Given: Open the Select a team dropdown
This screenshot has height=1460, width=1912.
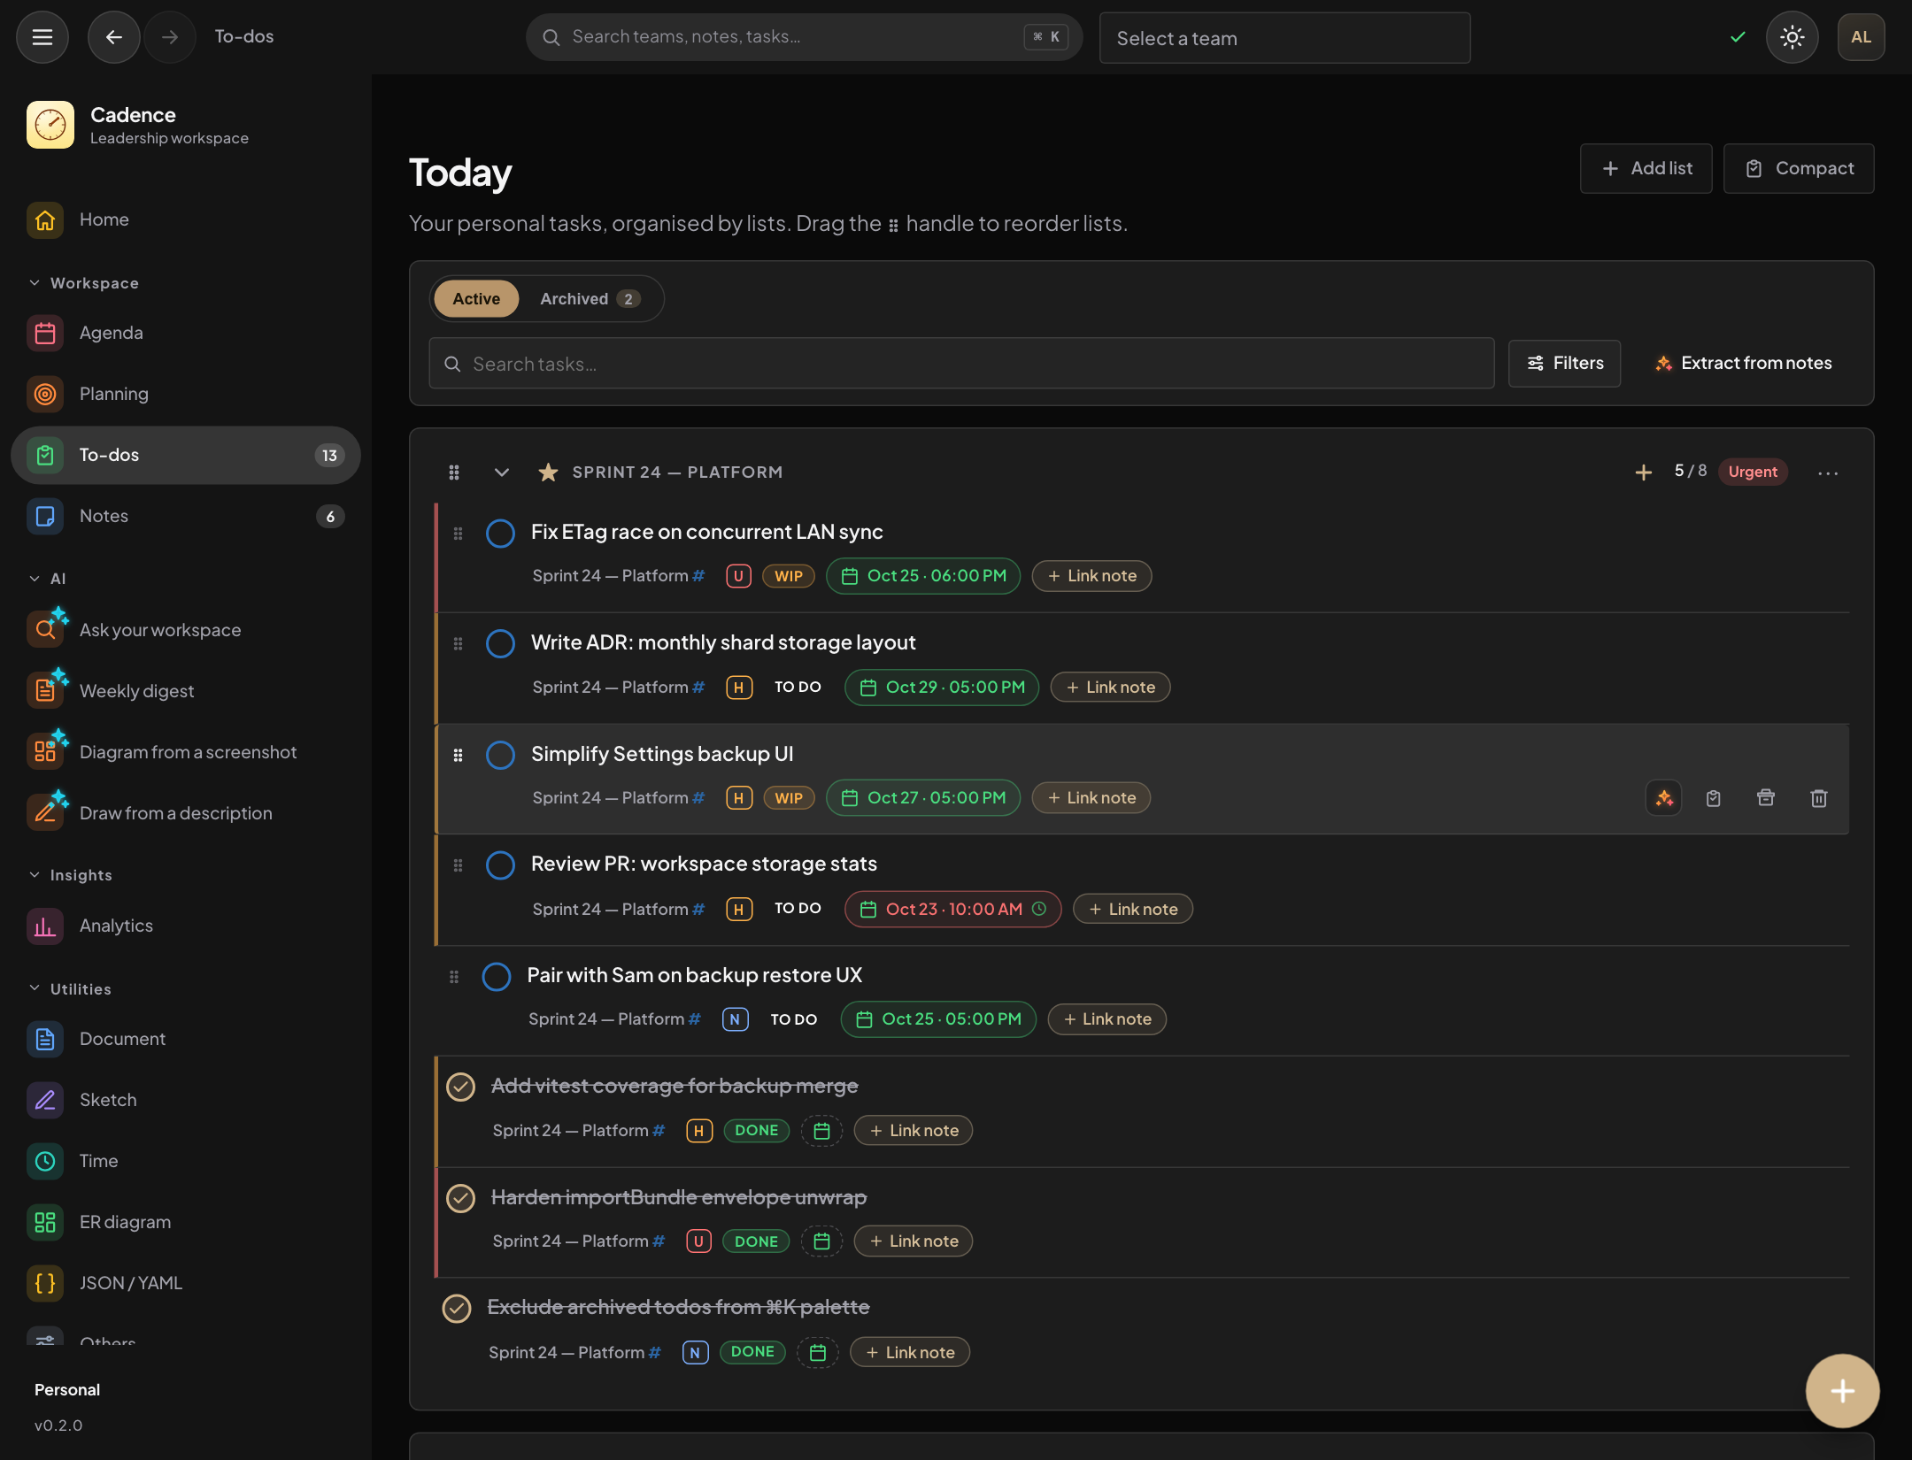Looking at the screenshot, I should coord(1284,38).
